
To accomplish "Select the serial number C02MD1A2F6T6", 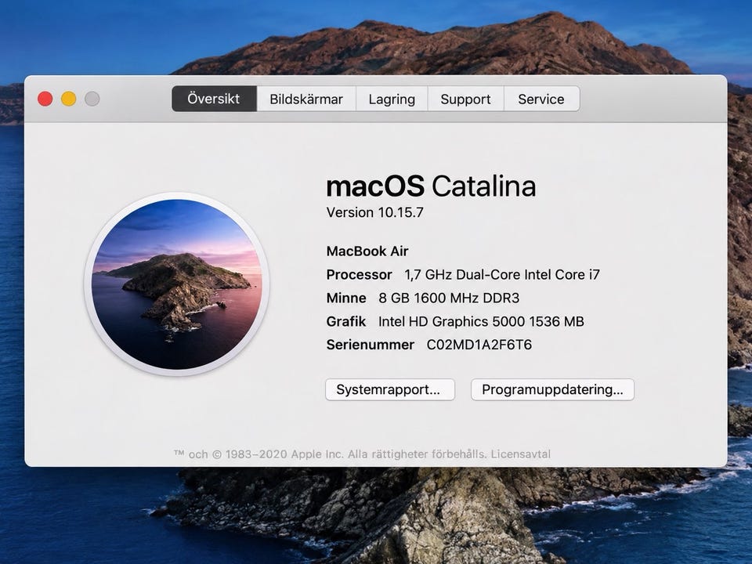I will point(479,345).
